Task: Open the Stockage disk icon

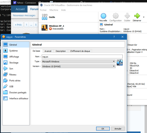Action: pos(6,63)
